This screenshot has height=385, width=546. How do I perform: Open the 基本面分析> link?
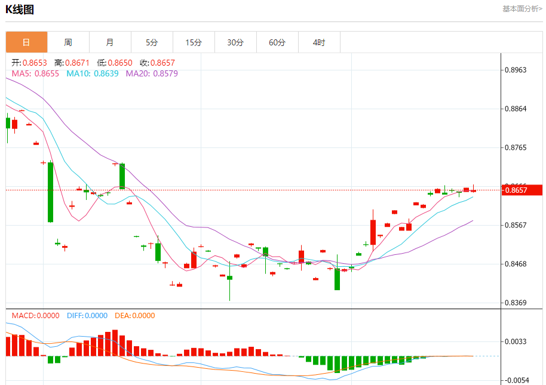pyautogui.click(x=522, y=9)
